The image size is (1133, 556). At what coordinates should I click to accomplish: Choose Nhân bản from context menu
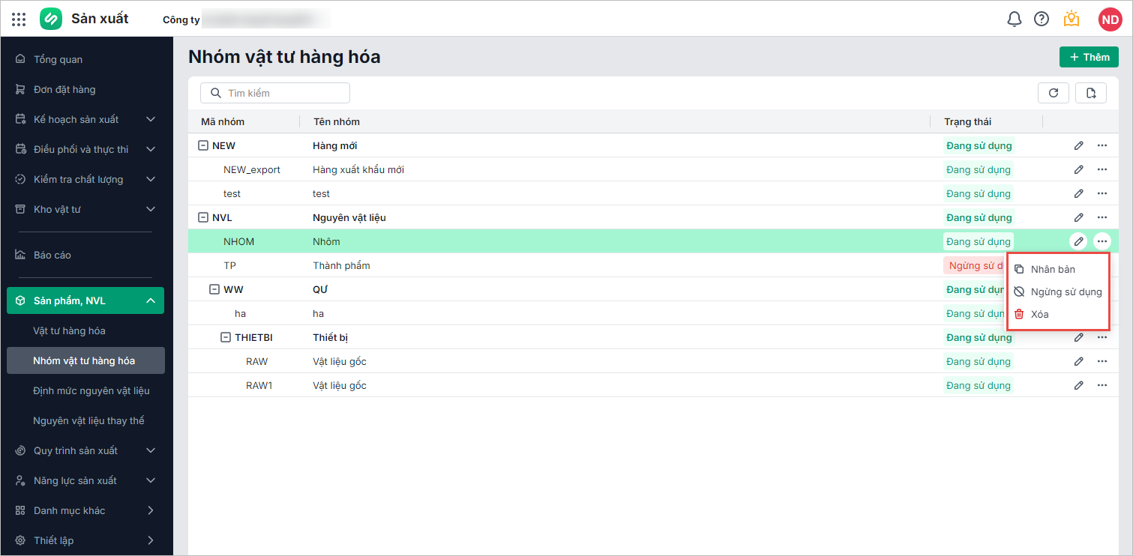pos(1053,269)
